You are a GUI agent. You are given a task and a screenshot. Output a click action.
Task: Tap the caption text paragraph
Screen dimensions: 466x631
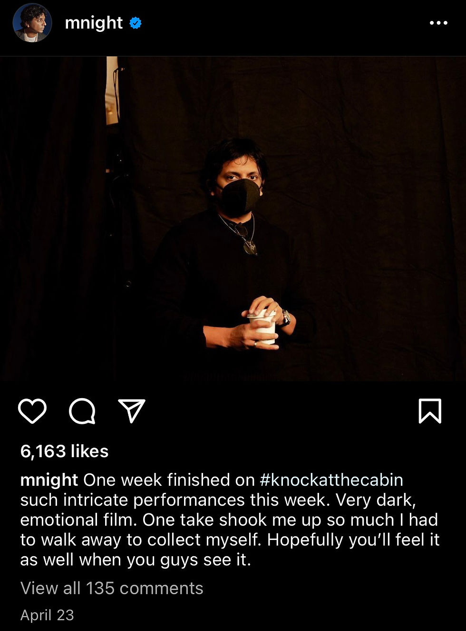click(230, 520)
